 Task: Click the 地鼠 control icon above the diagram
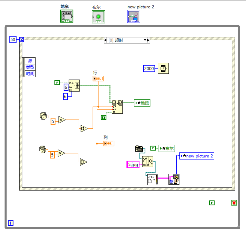[x=66, y=16]
